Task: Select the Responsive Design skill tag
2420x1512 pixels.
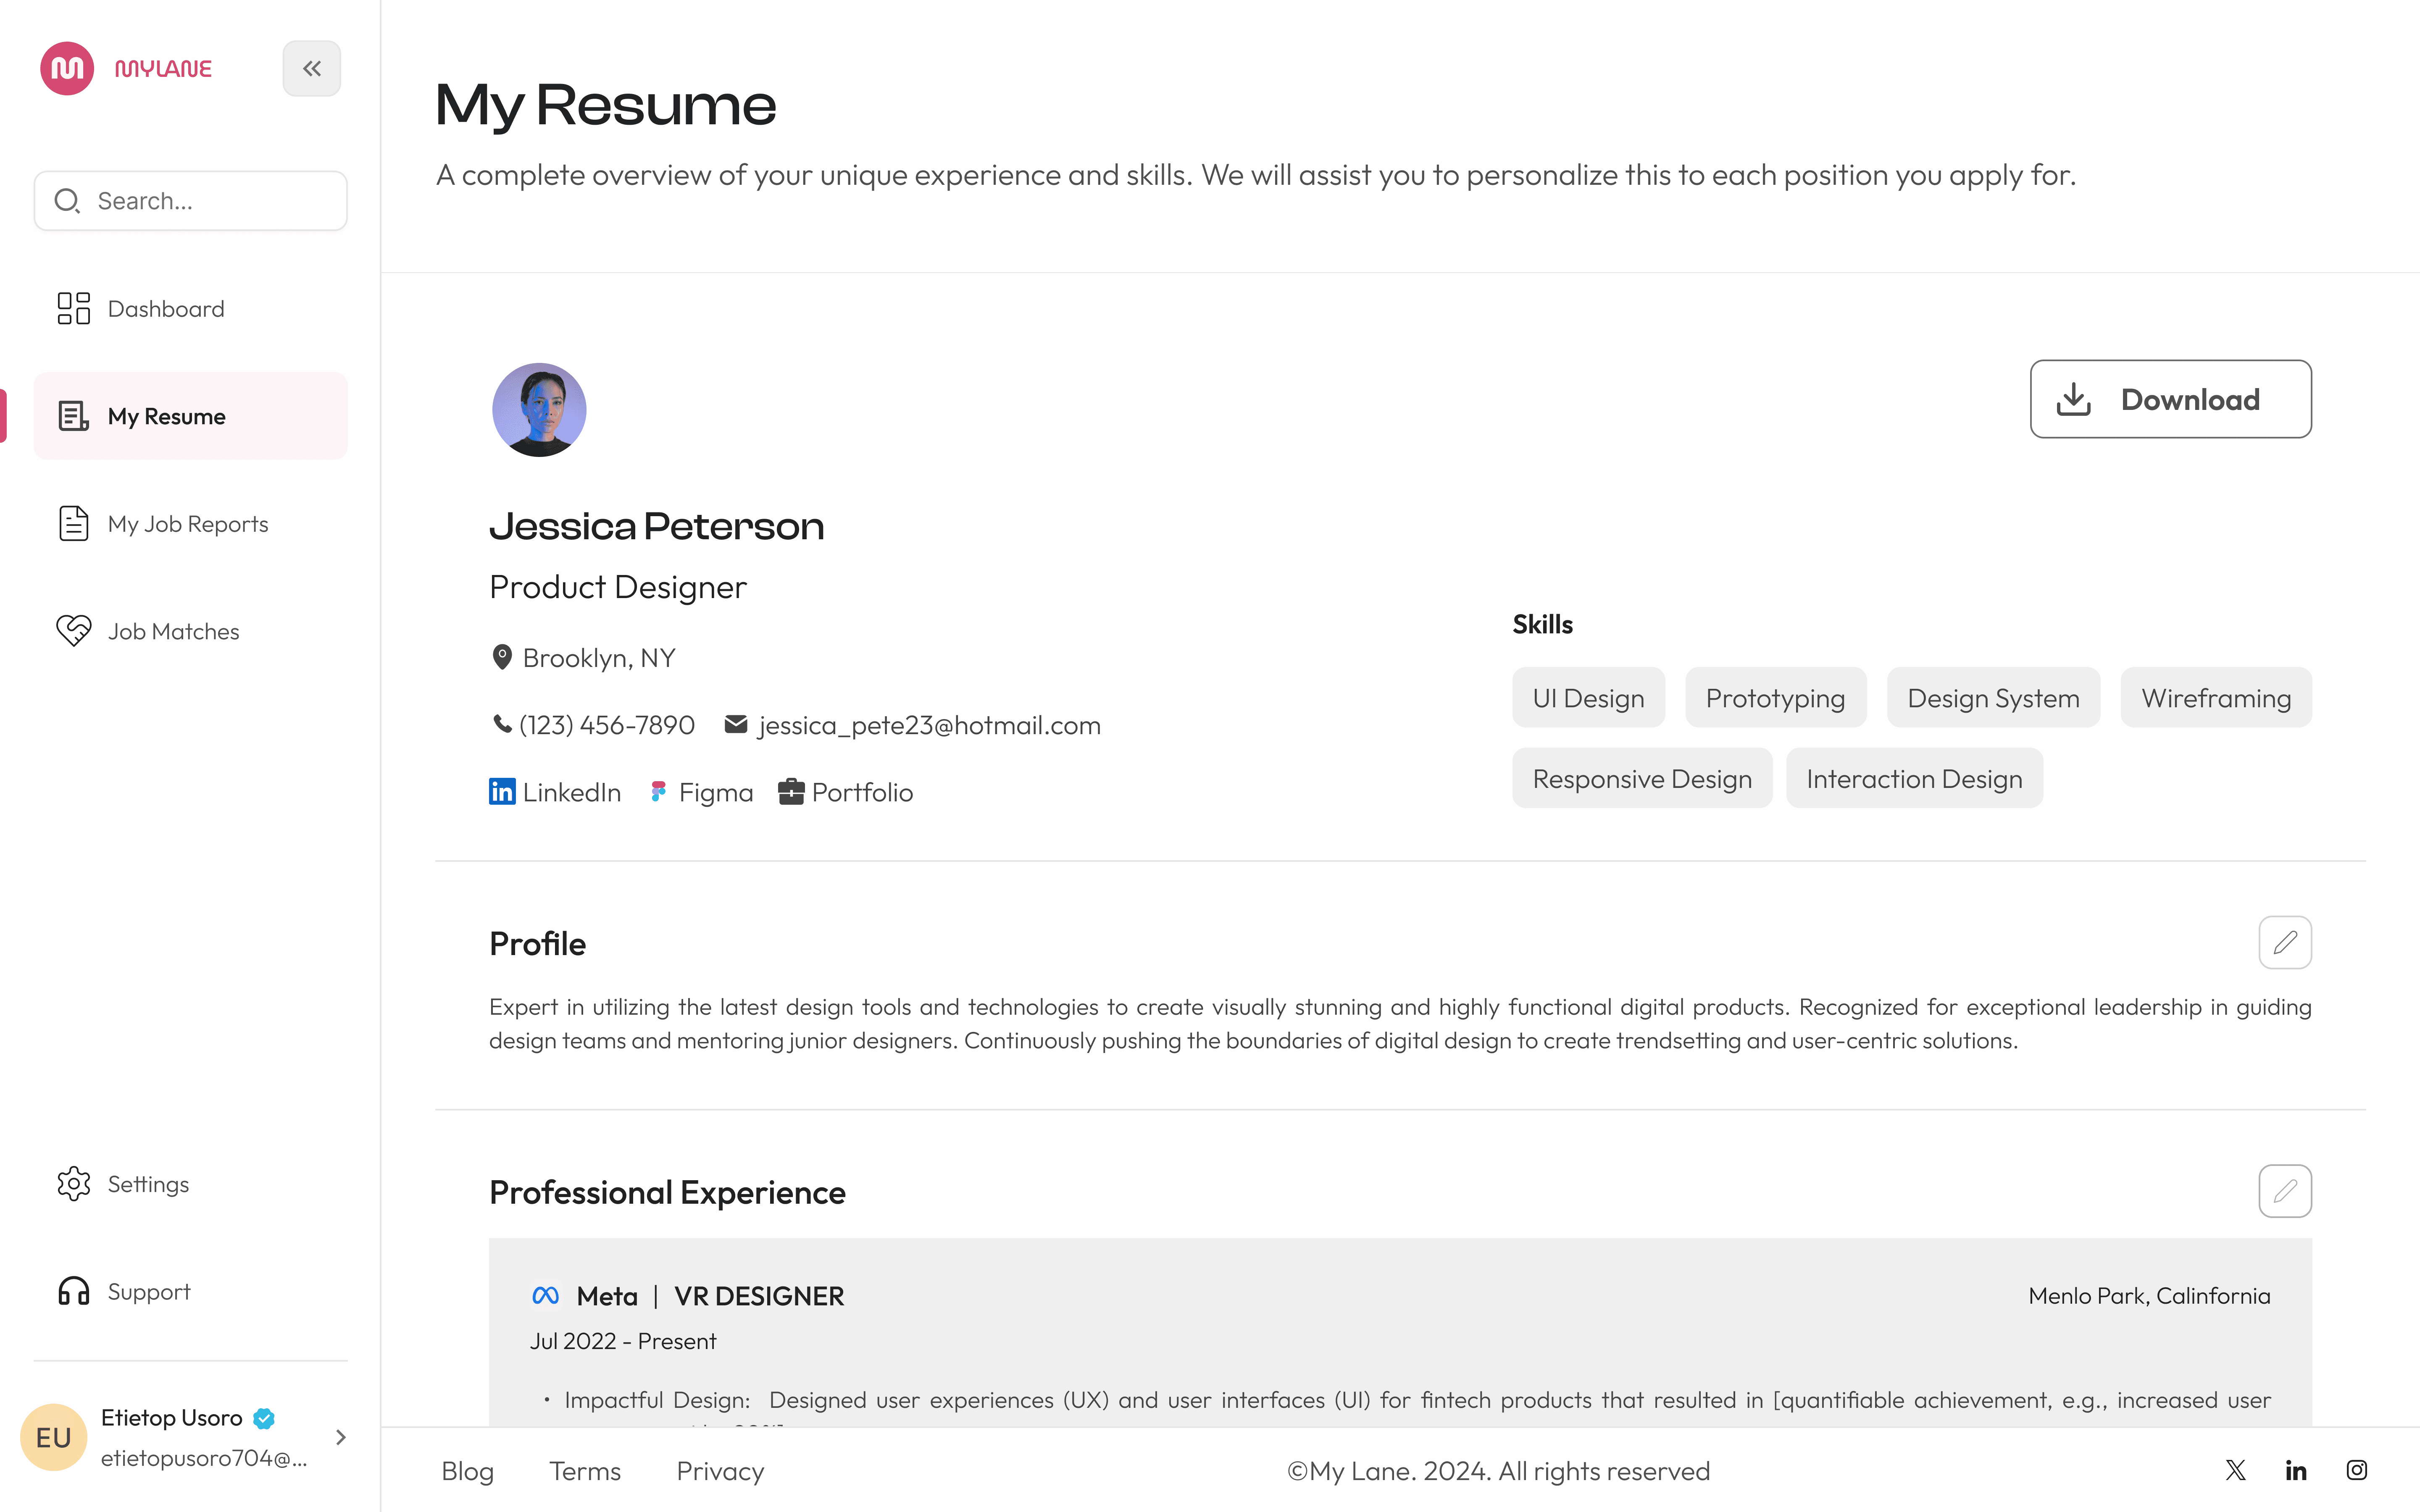Action: (x=1642, y=778)
